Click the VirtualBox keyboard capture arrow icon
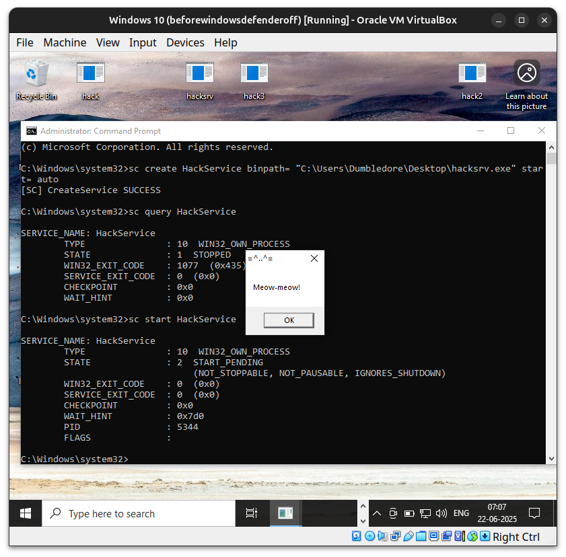 (485, 536)
